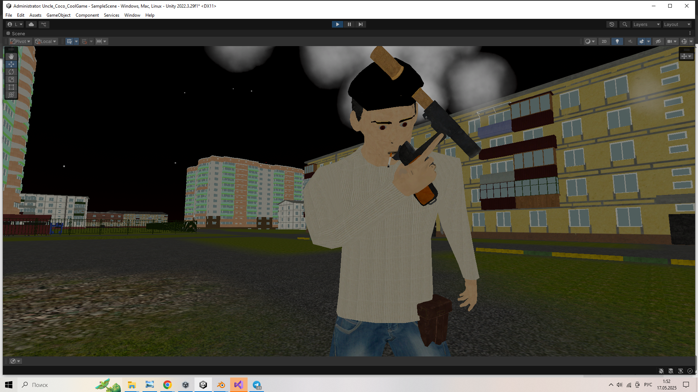The image size is (698, 392).
Task: Select the Scale tool
Action: [11, 79]
